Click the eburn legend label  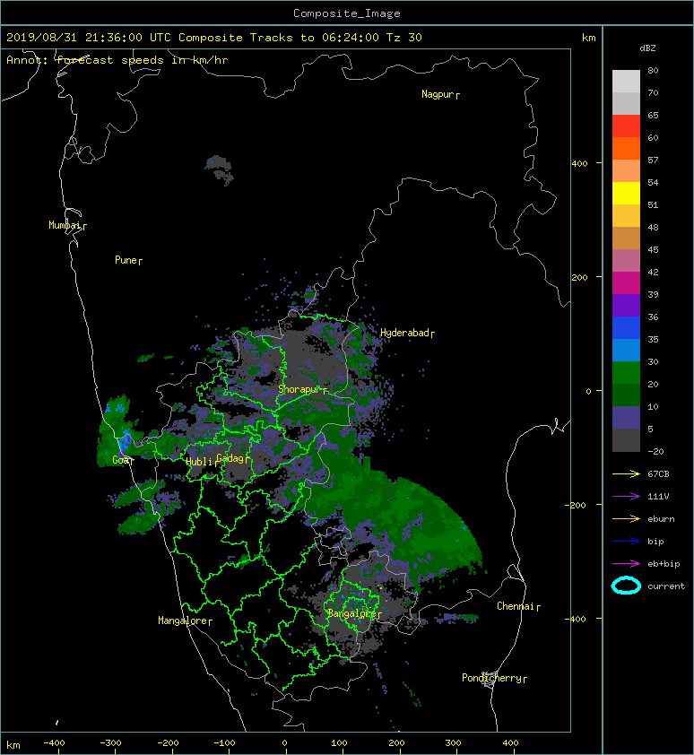click(x=661, y=519)
